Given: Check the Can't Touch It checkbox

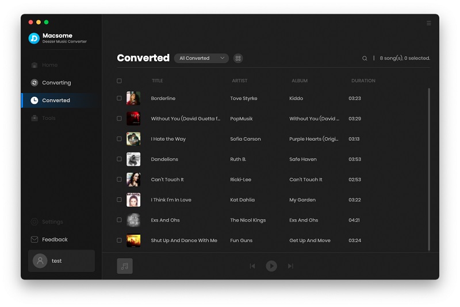Looking at the screenshot, I should 119,180.
